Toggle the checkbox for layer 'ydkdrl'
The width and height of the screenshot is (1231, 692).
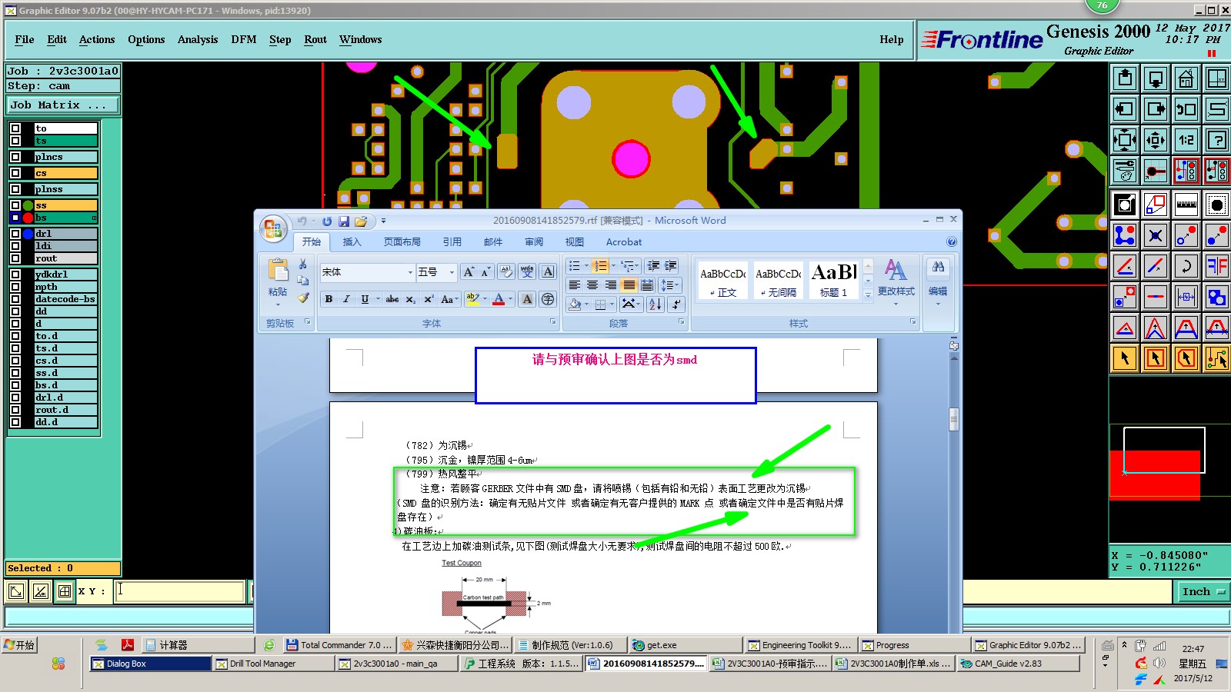(x=15, y=274)
